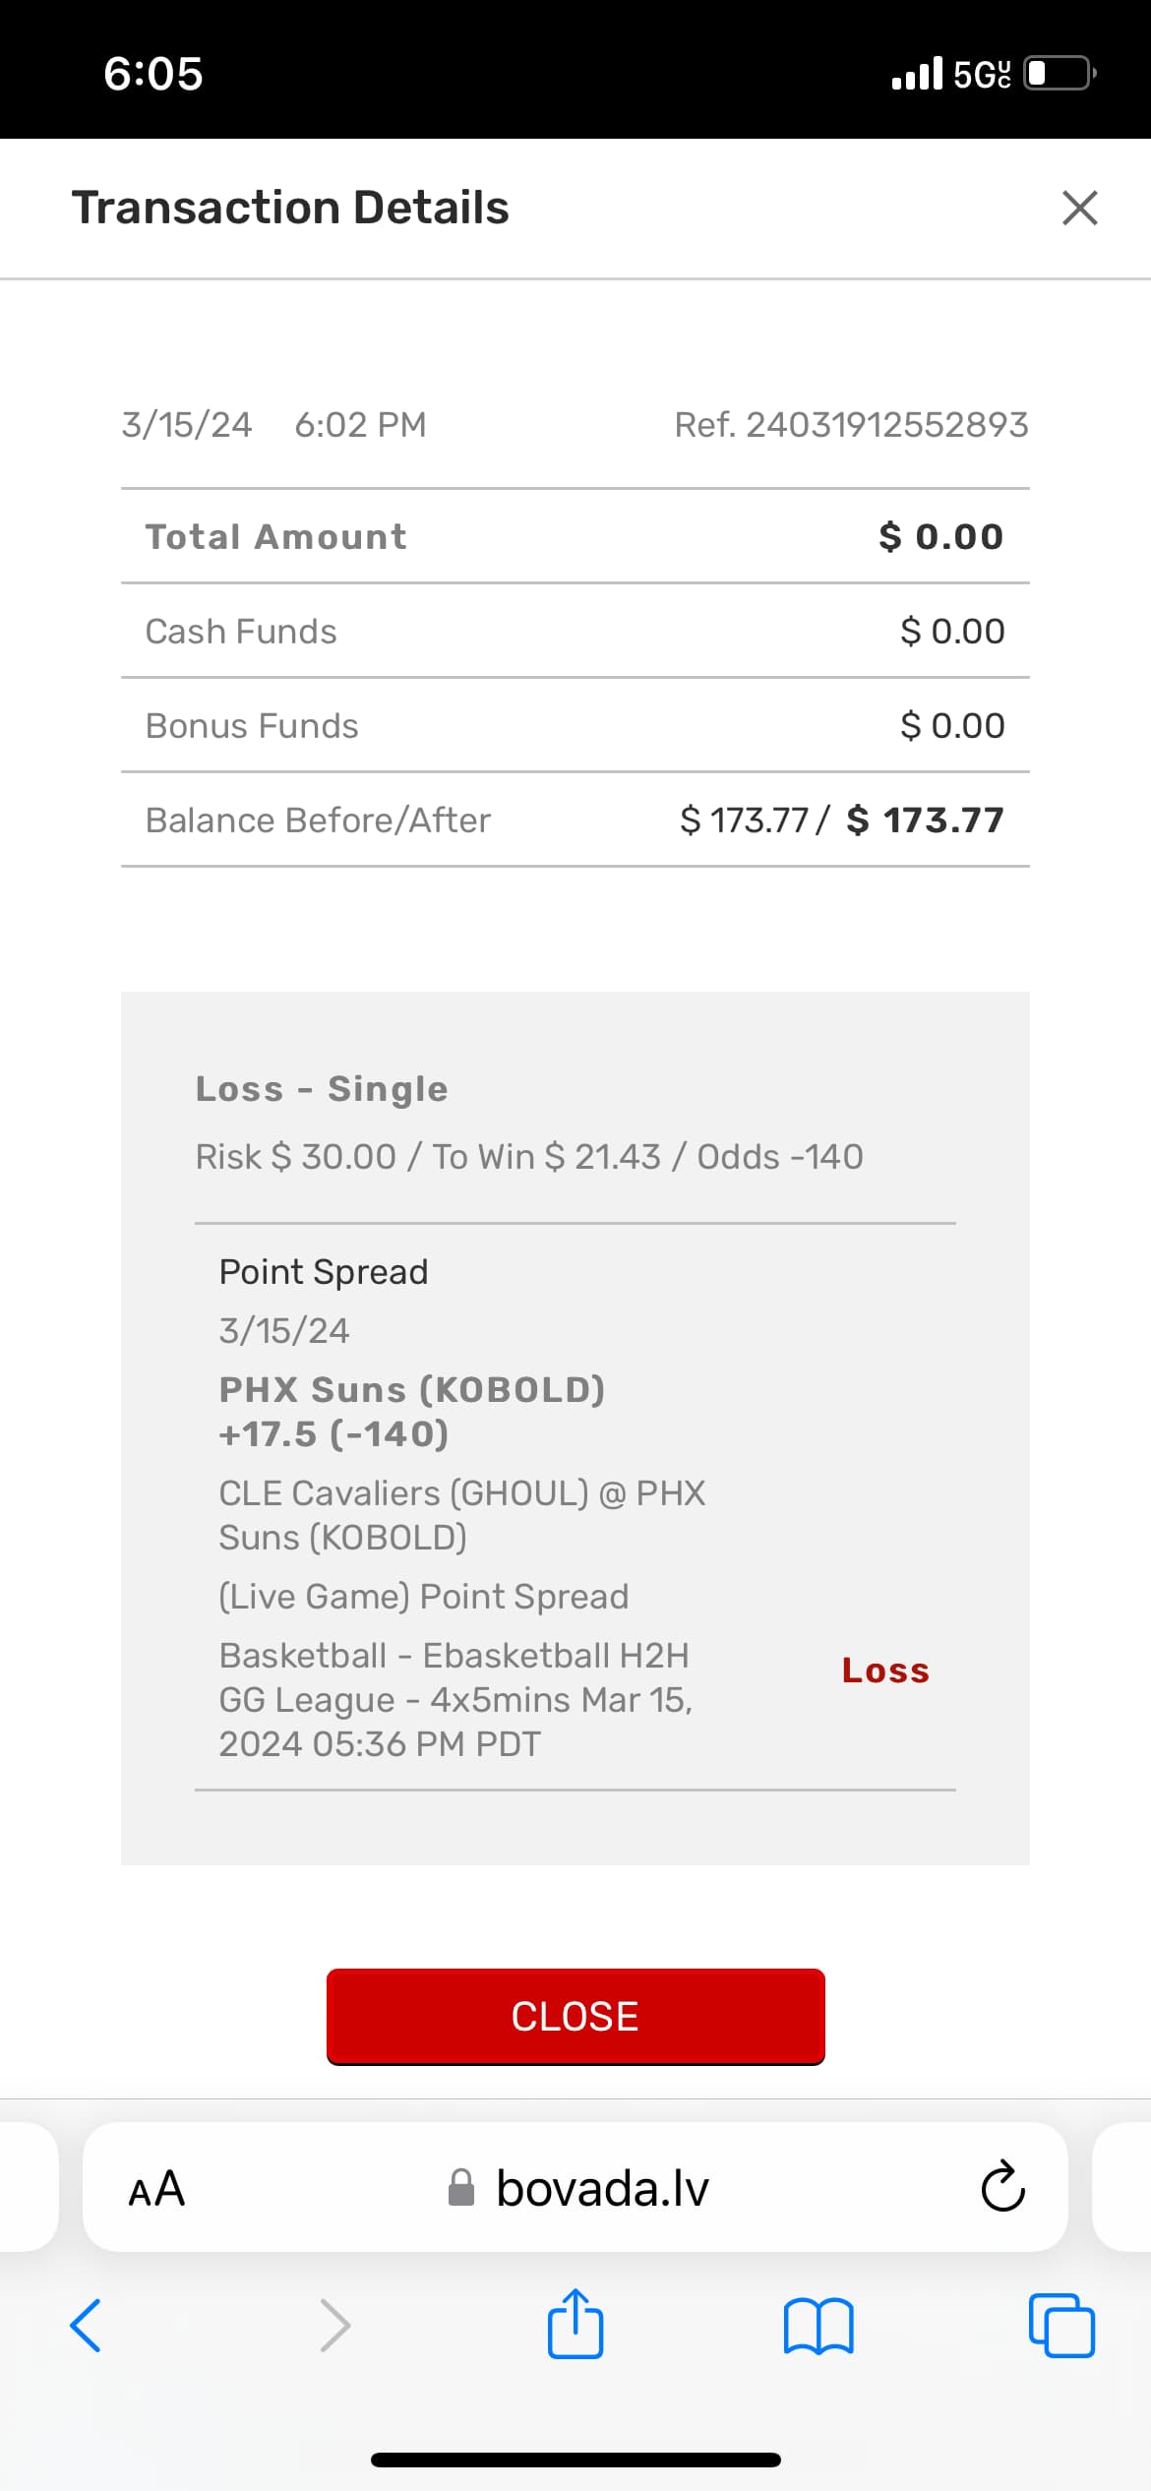The width and height of the screenshot is (1151, 2491).
Task: Tap the Balance Before/After row
Action: click(575, 820)
